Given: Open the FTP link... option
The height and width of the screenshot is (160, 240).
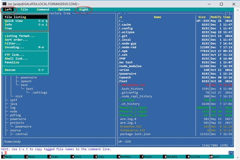Looking at the screenshot, I should [14, 55].
